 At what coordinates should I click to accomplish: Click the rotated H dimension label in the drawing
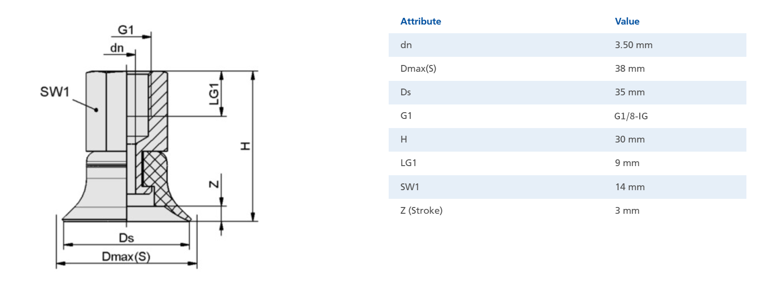pos(245,146)
